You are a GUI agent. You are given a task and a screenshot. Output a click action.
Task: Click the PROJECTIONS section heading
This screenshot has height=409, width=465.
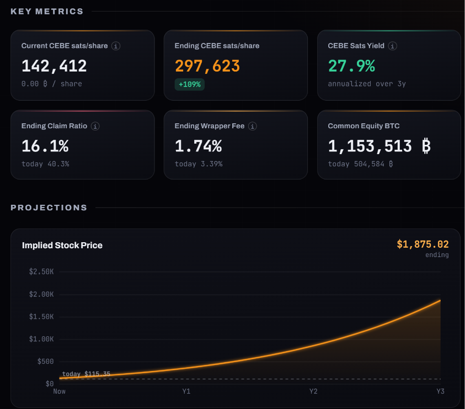click(x=49, y=208)
